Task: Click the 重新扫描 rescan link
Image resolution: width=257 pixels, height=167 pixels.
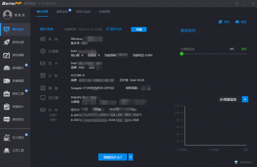Action: (114, 29)
